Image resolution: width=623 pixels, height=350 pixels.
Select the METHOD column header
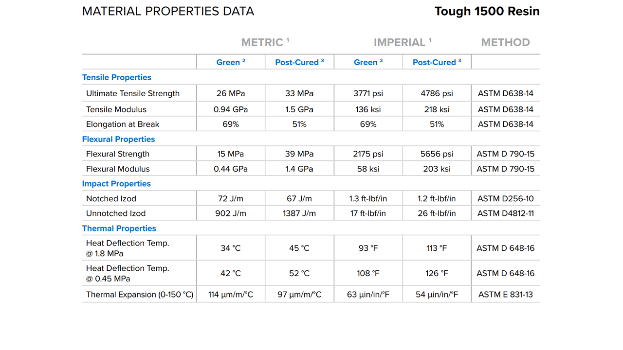tap(505, 42)
